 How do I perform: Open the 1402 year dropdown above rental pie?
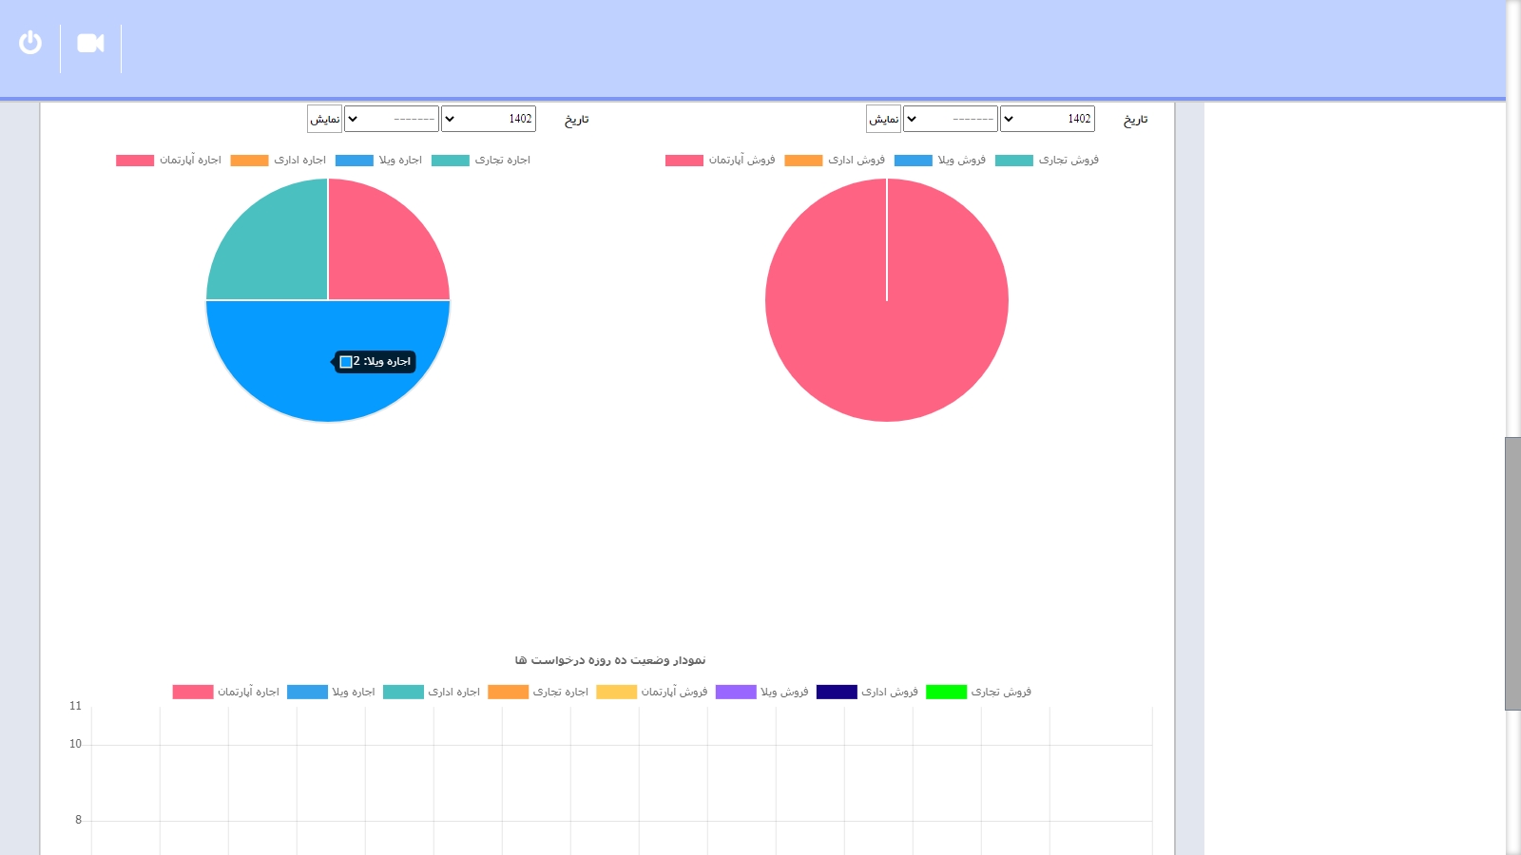[488, 119]
